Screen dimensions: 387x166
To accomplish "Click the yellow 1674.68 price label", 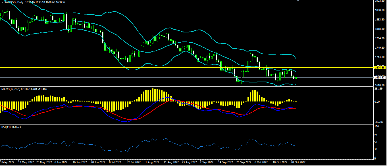I will coord(380,68).
